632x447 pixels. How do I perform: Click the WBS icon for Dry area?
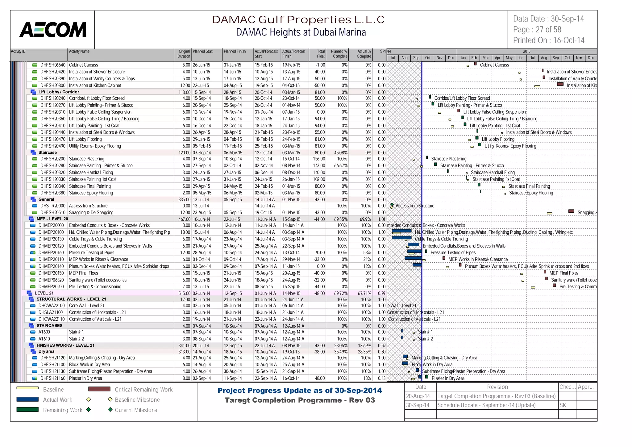point(33,352)
